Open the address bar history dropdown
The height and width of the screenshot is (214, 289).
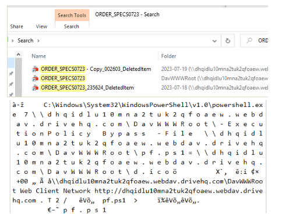click(214, 41)
